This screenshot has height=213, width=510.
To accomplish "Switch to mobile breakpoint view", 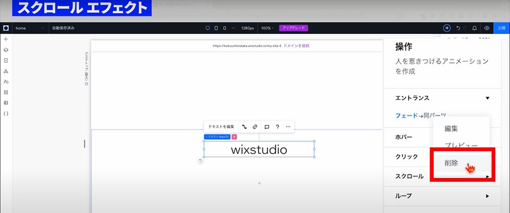I will pyautogui.click(x=224, y=28).
